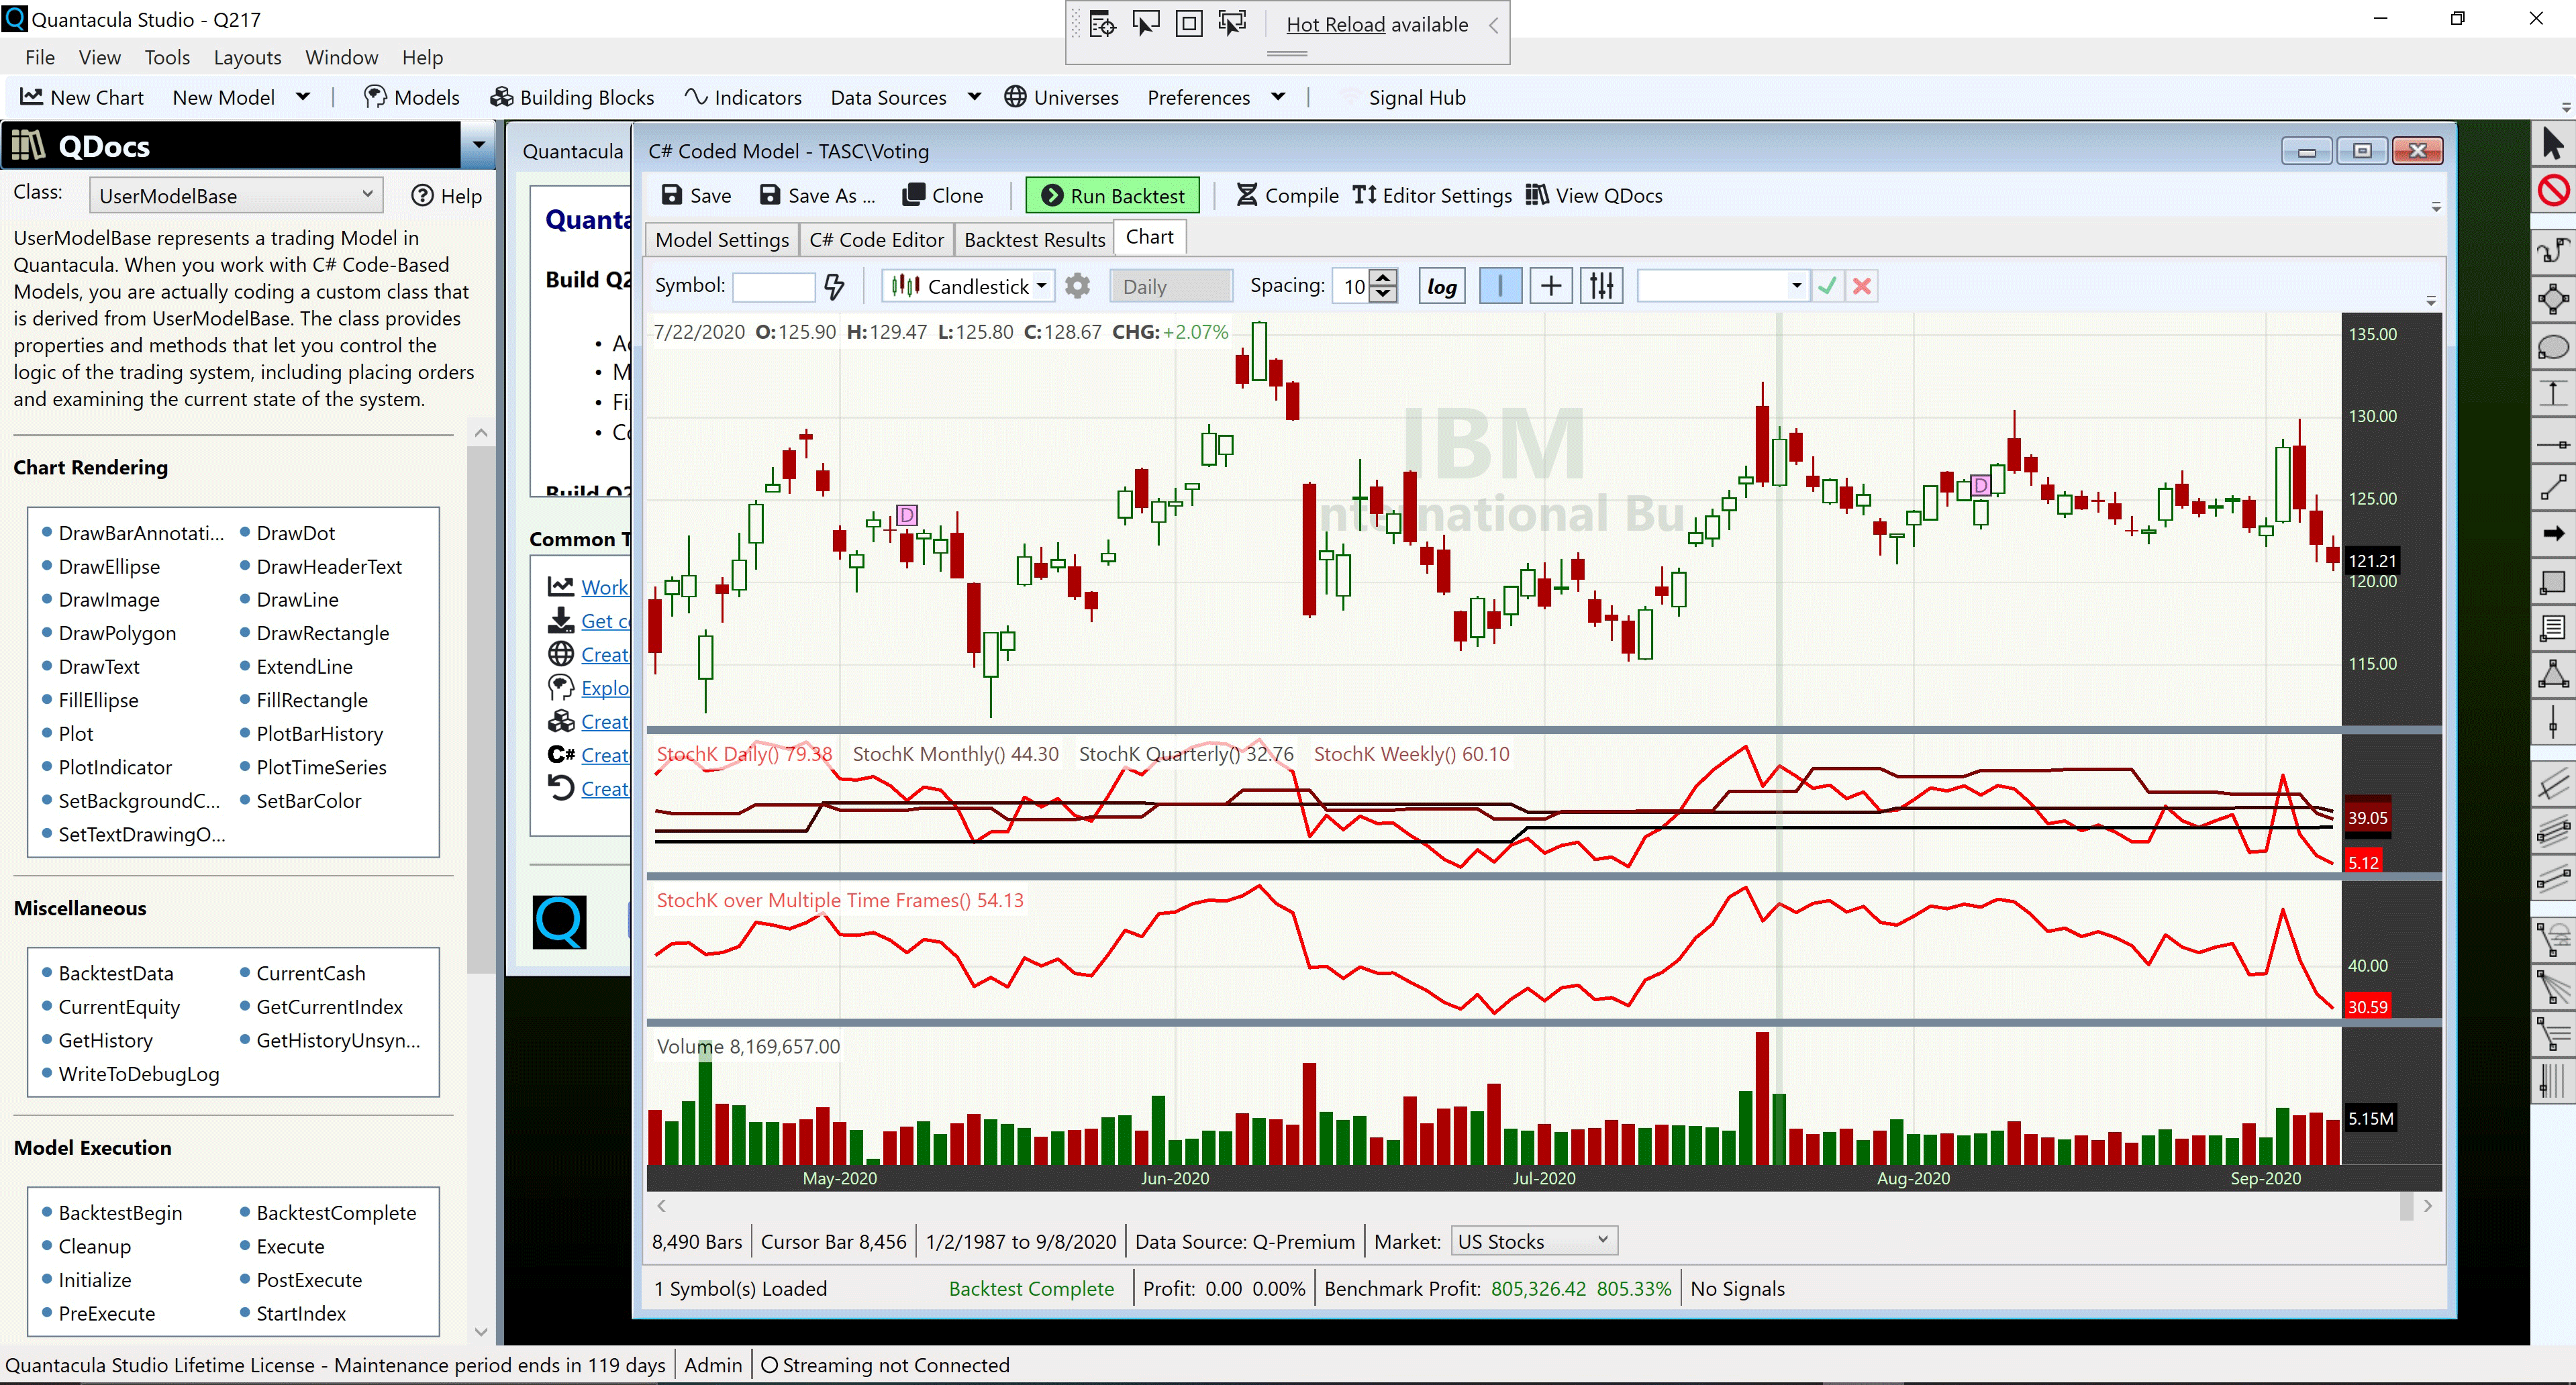Open Candlestick chart style dropdown
2576x1385 pixels.
968,287
